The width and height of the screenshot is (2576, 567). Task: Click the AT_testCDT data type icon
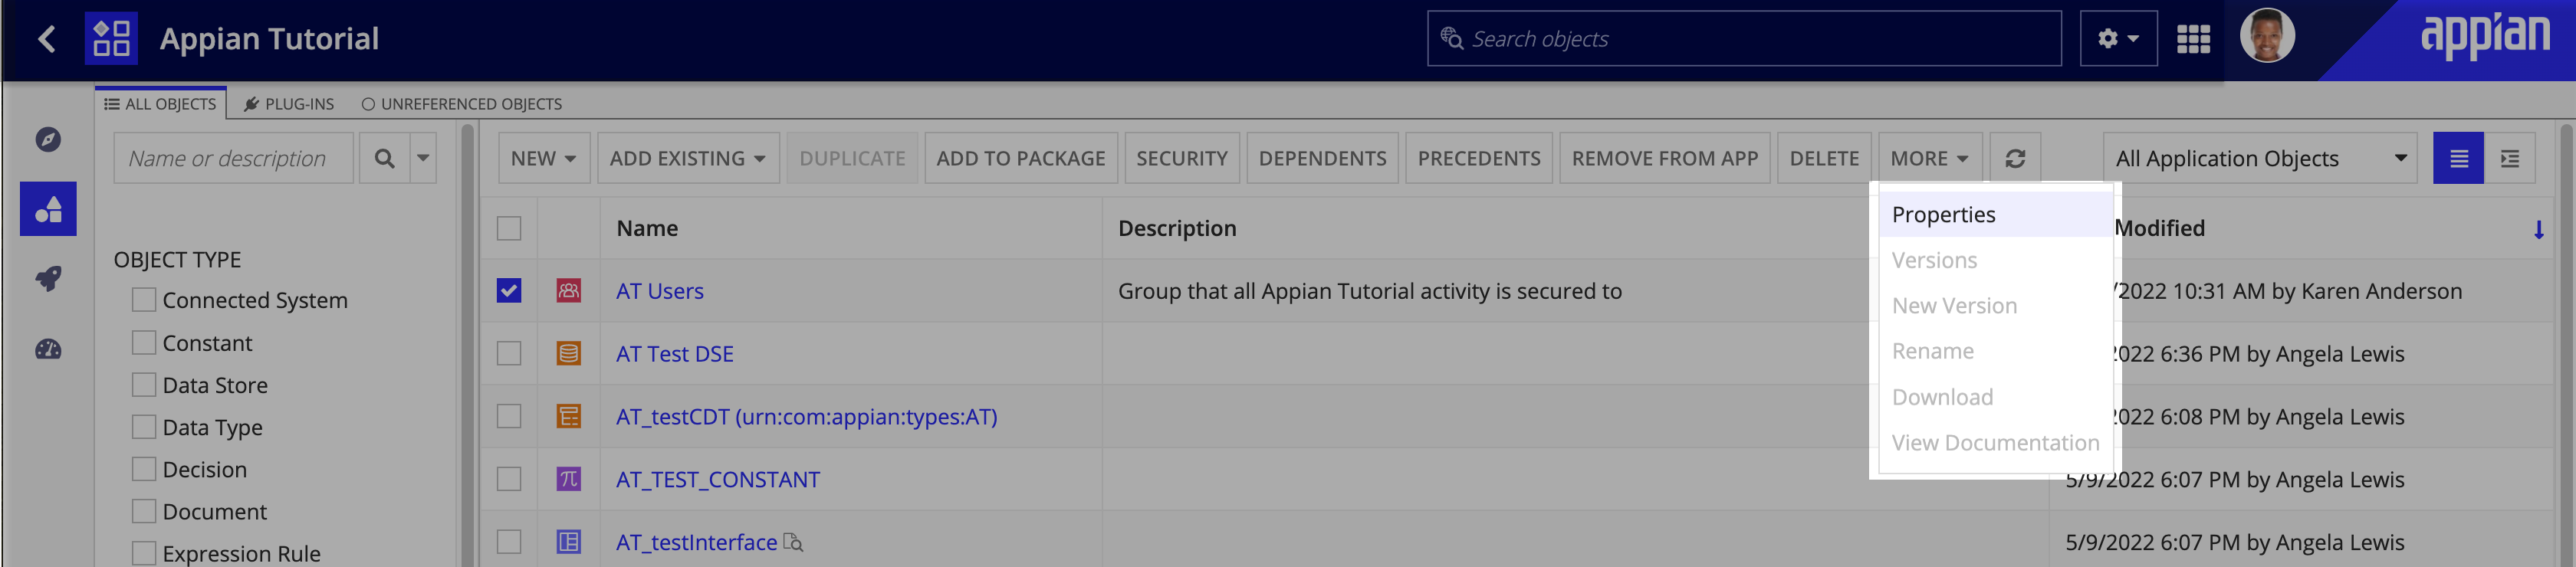(568, 416)
